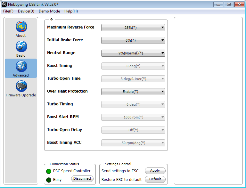This screenshot has height=188, width=246.
Task: Click the Over-Heat Protection label
Action: 67,91
